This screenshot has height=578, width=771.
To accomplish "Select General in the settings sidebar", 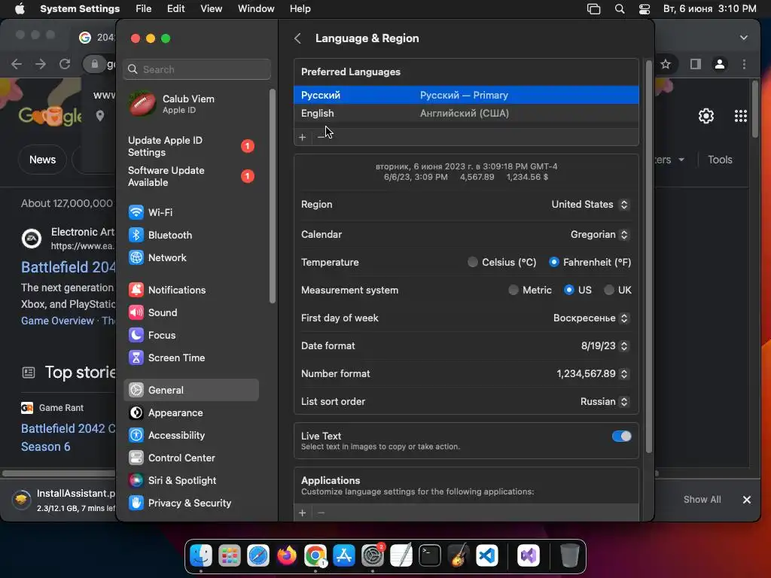I will (190, 391).
